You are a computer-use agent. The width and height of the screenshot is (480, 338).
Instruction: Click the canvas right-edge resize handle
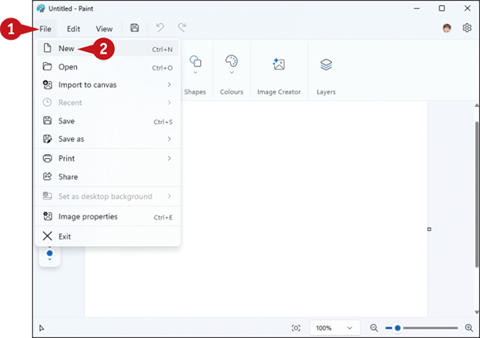tap(430, 229)
